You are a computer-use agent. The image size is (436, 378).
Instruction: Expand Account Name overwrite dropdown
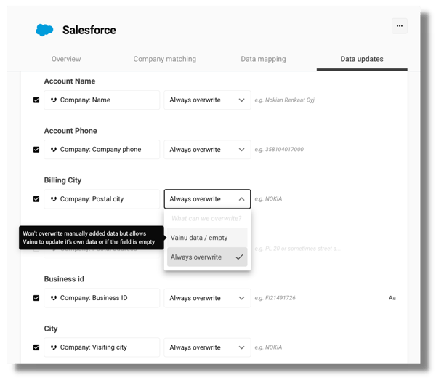point(207,100)
